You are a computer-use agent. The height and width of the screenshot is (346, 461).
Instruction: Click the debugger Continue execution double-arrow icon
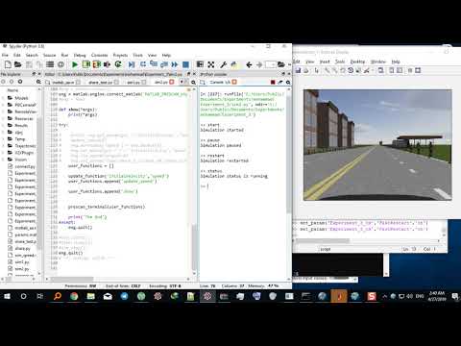coord(175,64)
